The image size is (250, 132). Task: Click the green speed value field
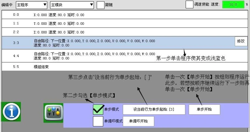(233, 4)
